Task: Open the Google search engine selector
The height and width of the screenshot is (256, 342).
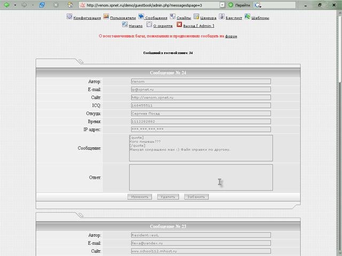Action: (258, 5)
